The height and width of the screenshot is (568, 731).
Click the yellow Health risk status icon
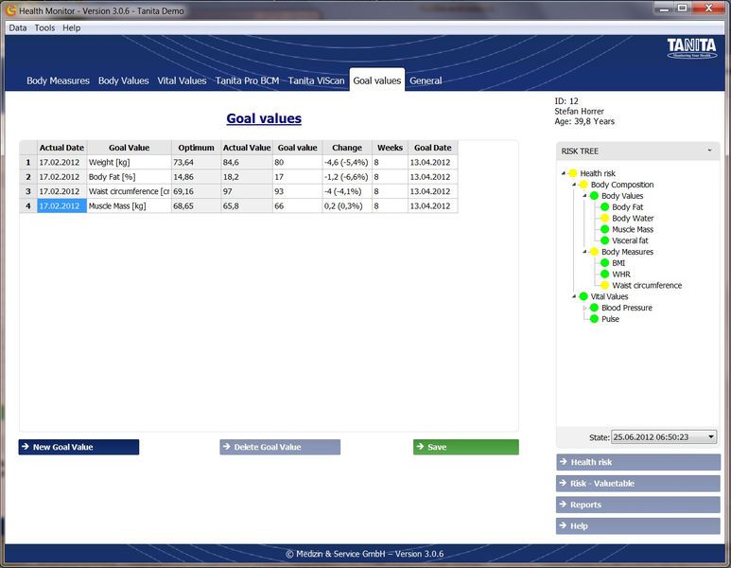click(x=572, y=173)
